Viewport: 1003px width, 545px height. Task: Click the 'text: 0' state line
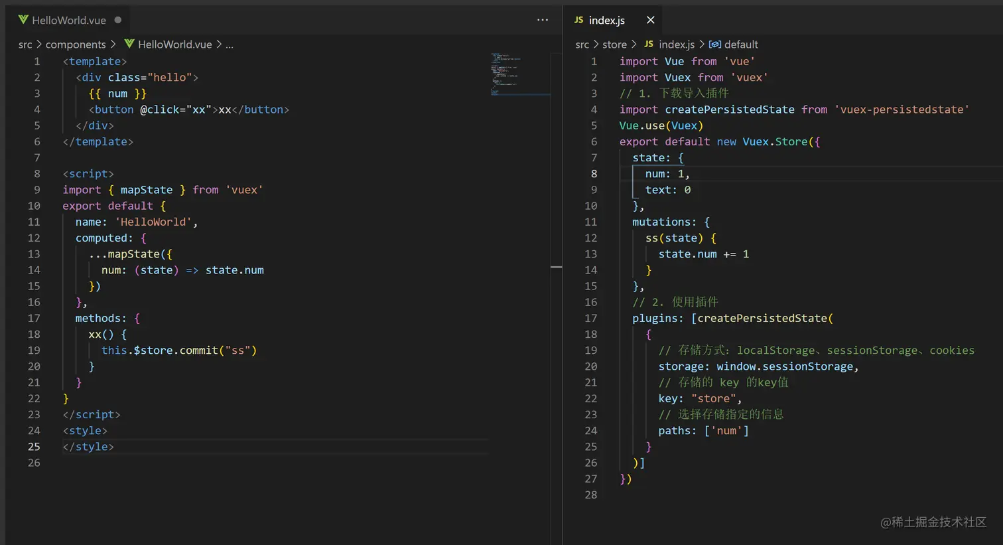[x=668, y=190]
